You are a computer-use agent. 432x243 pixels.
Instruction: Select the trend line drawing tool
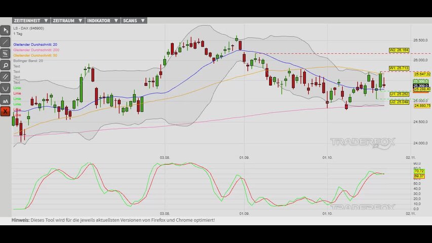(5, 42)
